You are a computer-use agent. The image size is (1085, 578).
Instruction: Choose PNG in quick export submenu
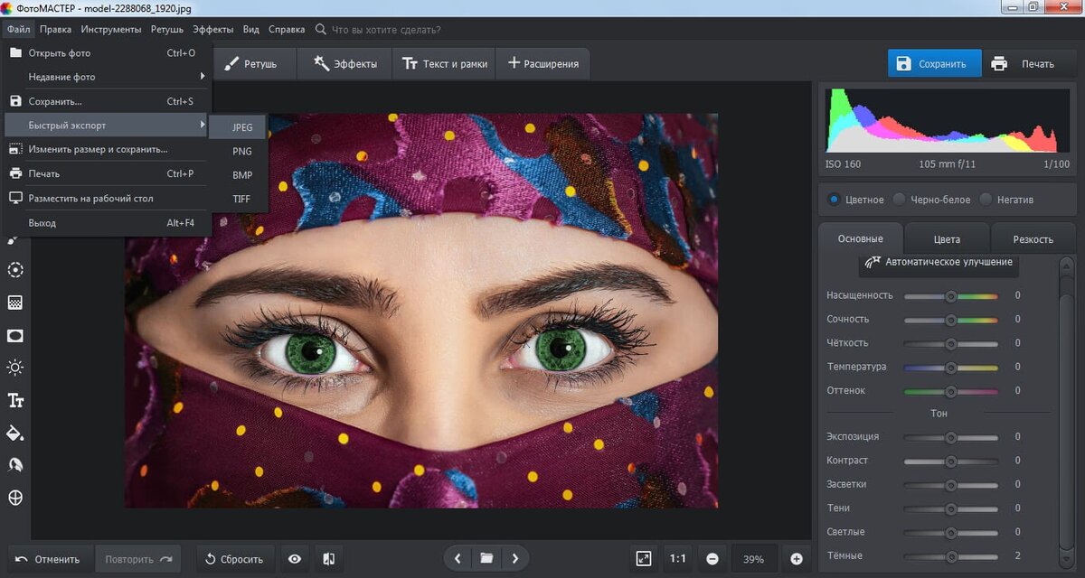click(x=241, y=152)
